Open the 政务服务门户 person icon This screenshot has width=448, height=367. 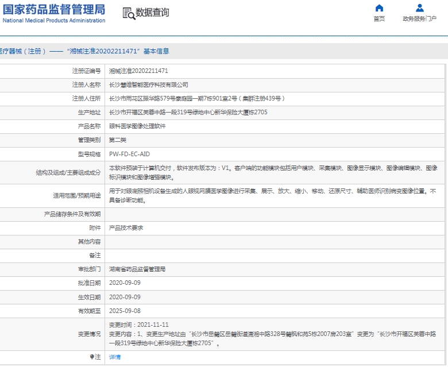pyautogui.click(x=420, y=7)
